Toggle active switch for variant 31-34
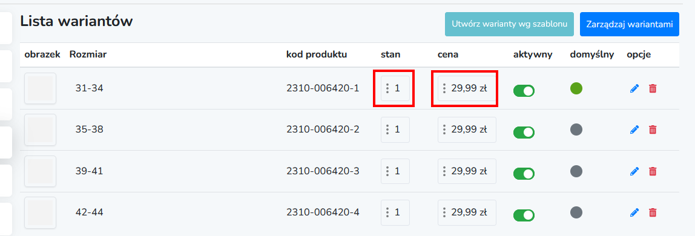 click(524, 91)
